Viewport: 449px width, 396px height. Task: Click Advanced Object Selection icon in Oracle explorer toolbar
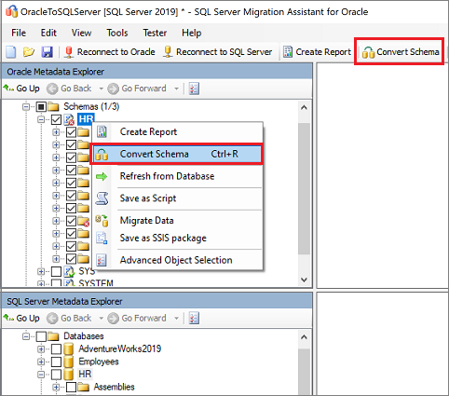tap(194, 89)
